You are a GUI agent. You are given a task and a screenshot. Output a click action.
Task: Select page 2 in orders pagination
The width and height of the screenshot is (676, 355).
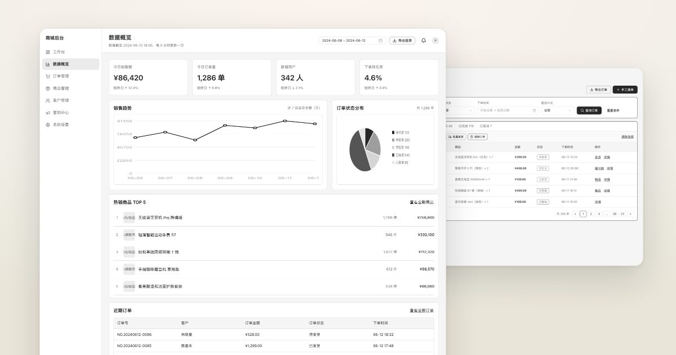pos(591,214)
